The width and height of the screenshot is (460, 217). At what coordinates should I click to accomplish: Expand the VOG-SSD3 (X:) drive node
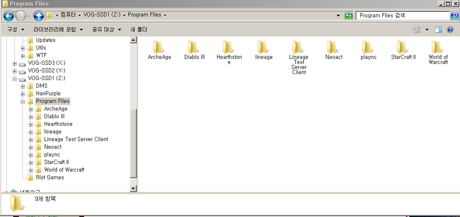[15, 64]
